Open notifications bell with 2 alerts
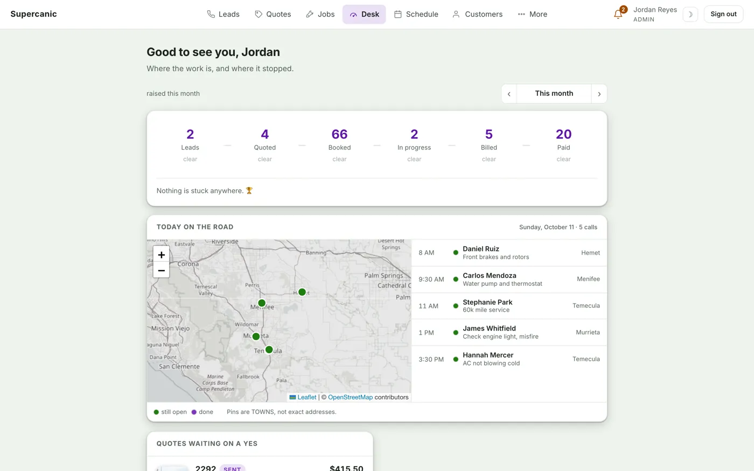 tap(618, 14)
